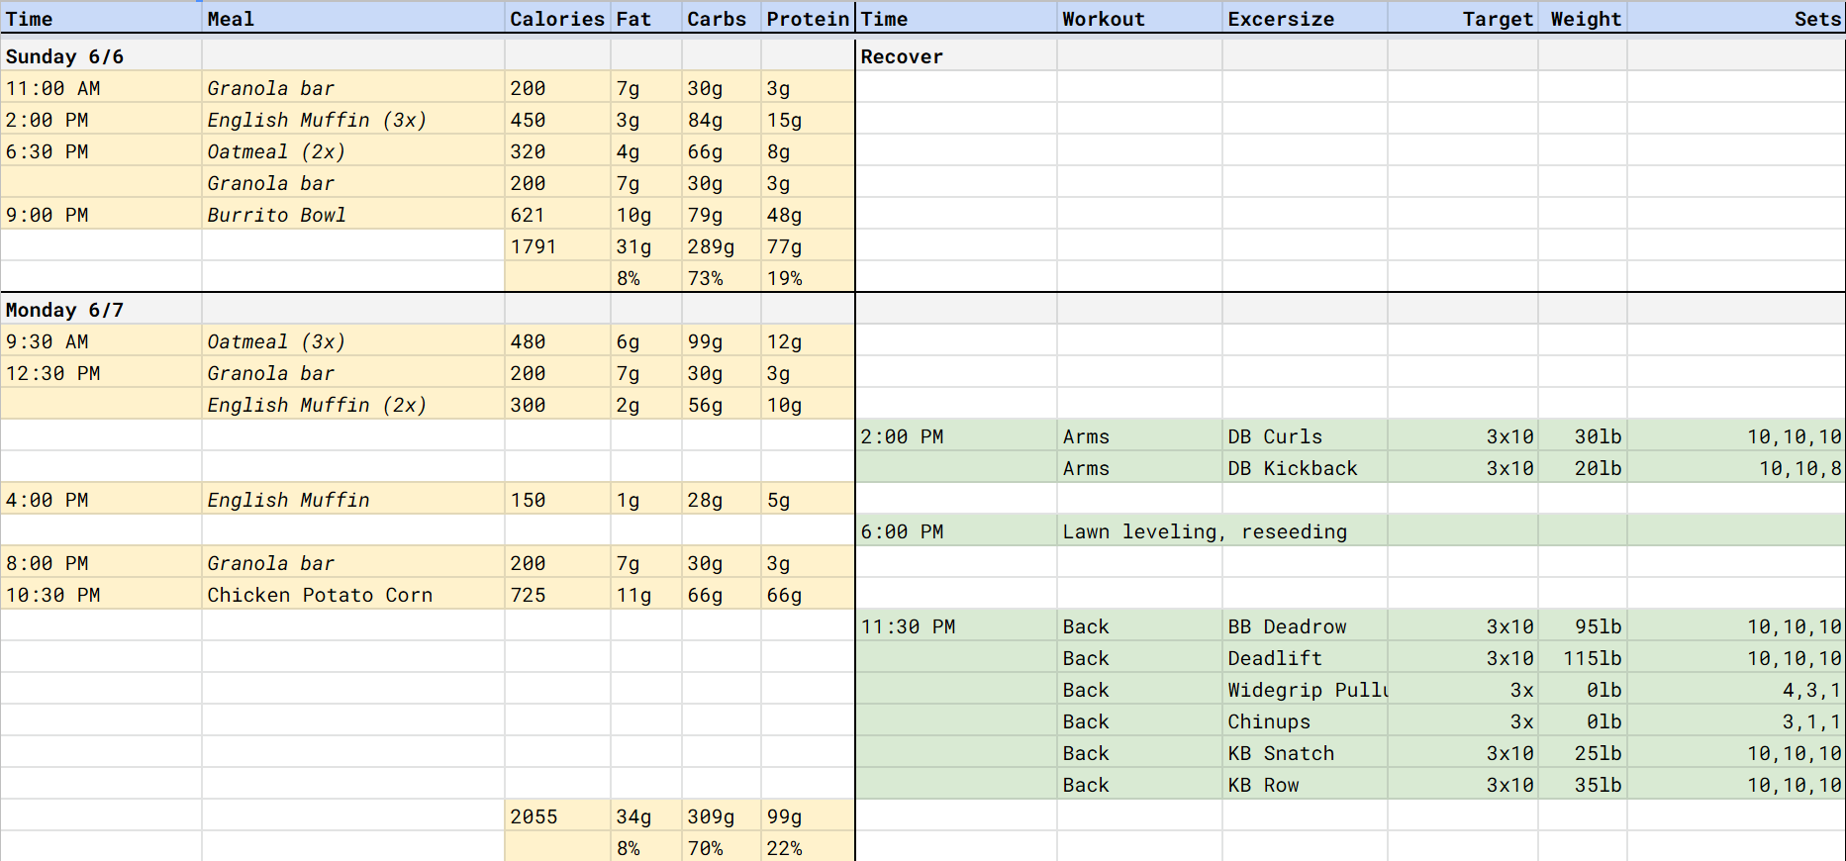Select the BB Deadrow exercise cell

coord(1305,625)
